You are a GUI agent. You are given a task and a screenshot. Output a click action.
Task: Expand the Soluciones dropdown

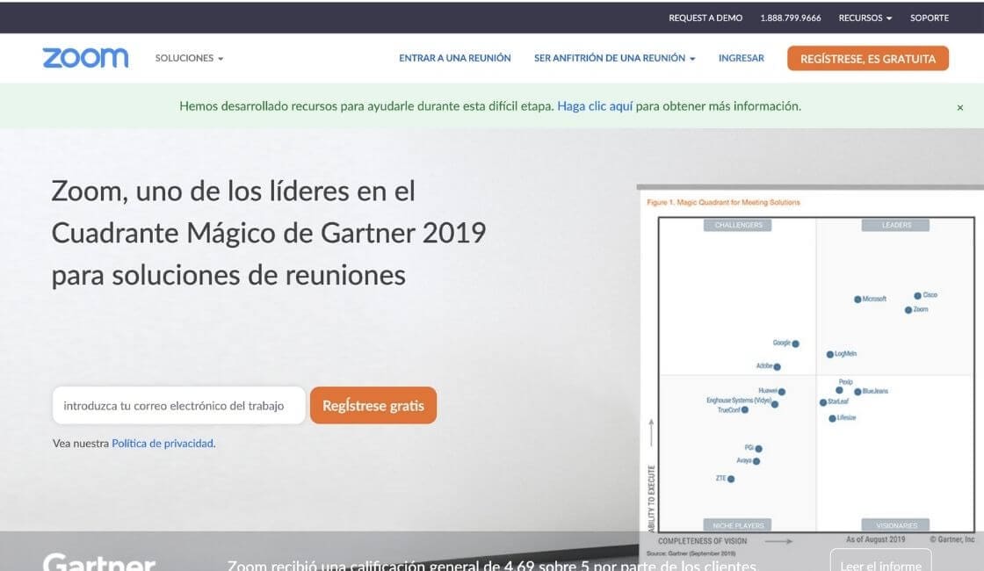189,58
